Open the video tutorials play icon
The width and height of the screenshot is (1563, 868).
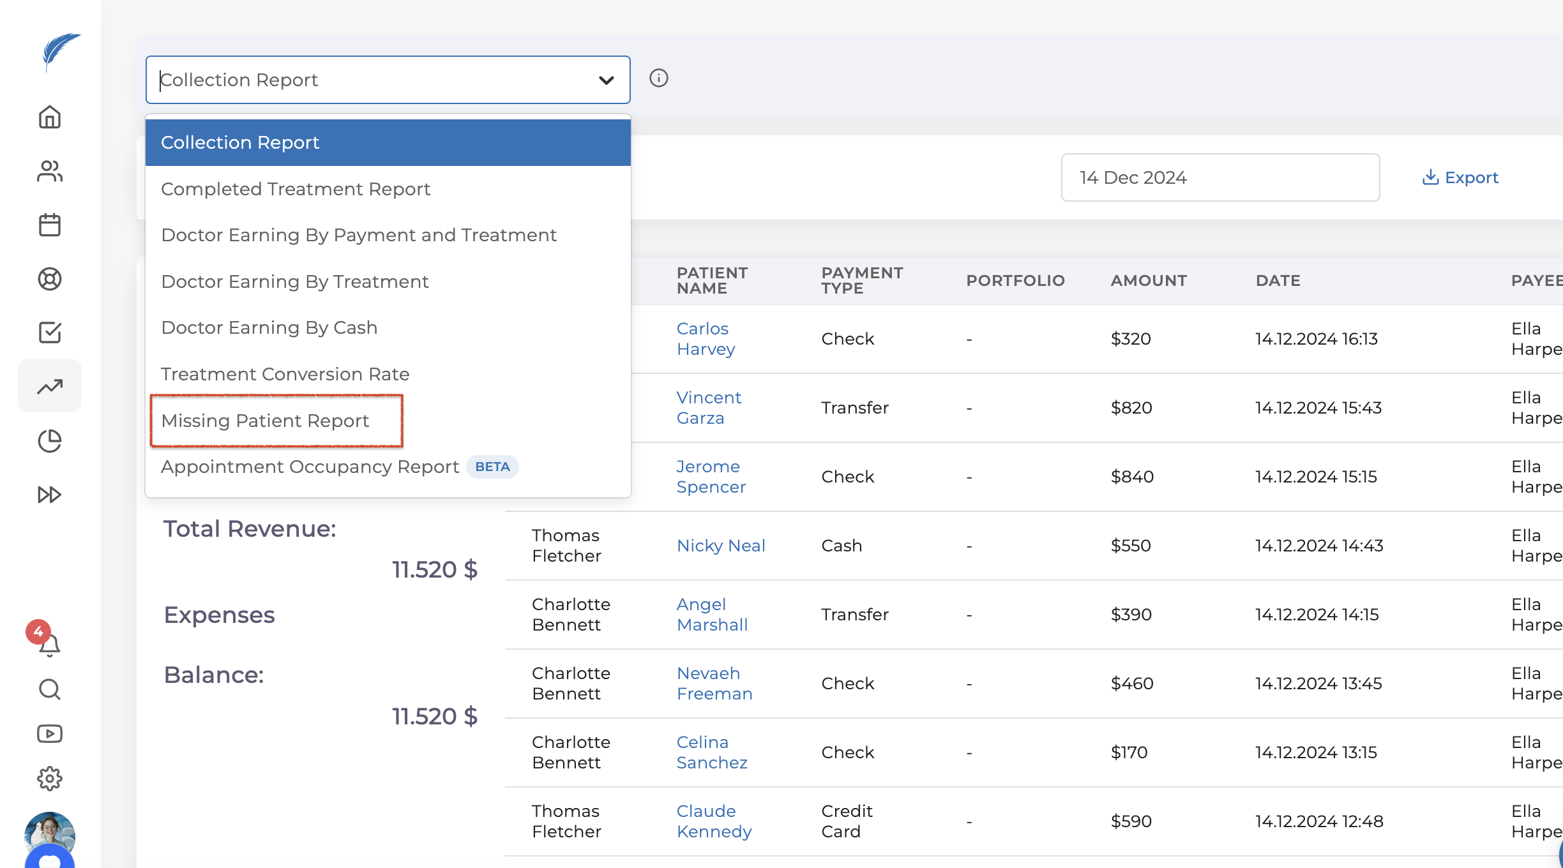click(50, 734)
